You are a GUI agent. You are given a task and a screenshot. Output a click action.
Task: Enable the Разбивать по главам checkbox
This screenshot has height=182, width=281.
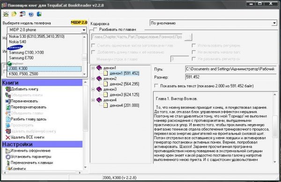click(95, 29)
